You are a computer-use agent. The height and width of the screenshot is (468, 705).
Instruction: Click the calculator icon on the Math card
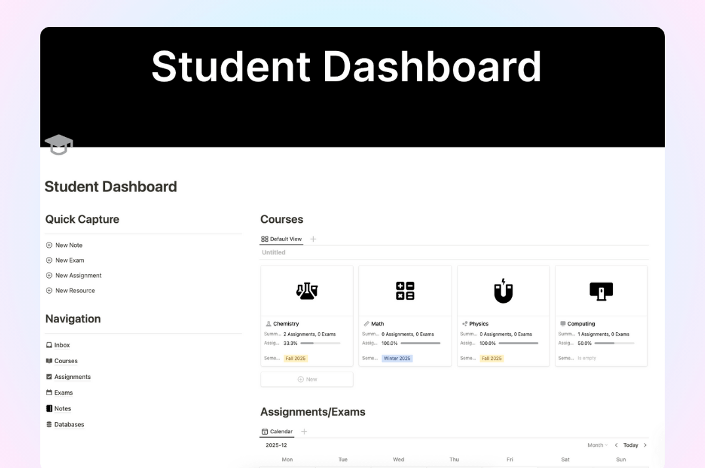click(405, 290)
